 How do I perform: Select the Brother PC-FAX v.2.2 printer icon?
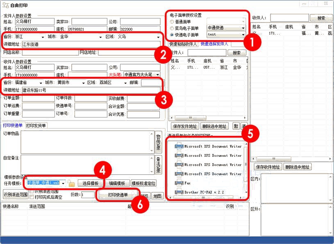179,192
